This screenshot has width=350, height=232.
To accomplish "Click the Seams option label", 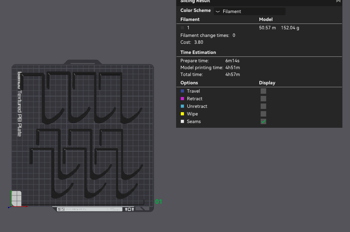I will point(194,122).
